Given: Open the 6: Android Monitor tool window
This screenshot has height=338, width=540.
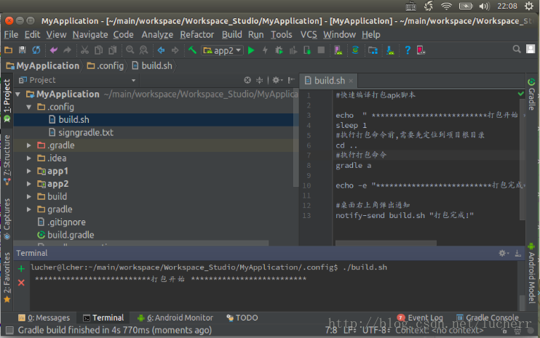Looking at the screenshot, I should 175,318.
